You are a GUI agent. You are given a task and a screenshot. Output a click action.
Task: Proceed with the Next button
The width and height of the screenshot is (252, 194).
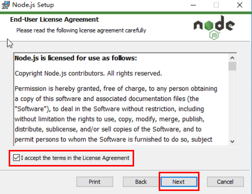[x=179, y=182]
